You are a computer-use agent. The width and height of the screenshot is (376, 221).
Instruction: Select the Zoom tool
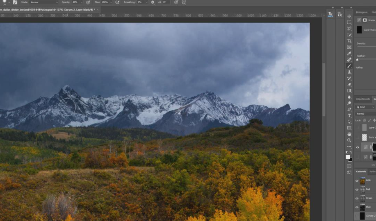pos(349,140)
